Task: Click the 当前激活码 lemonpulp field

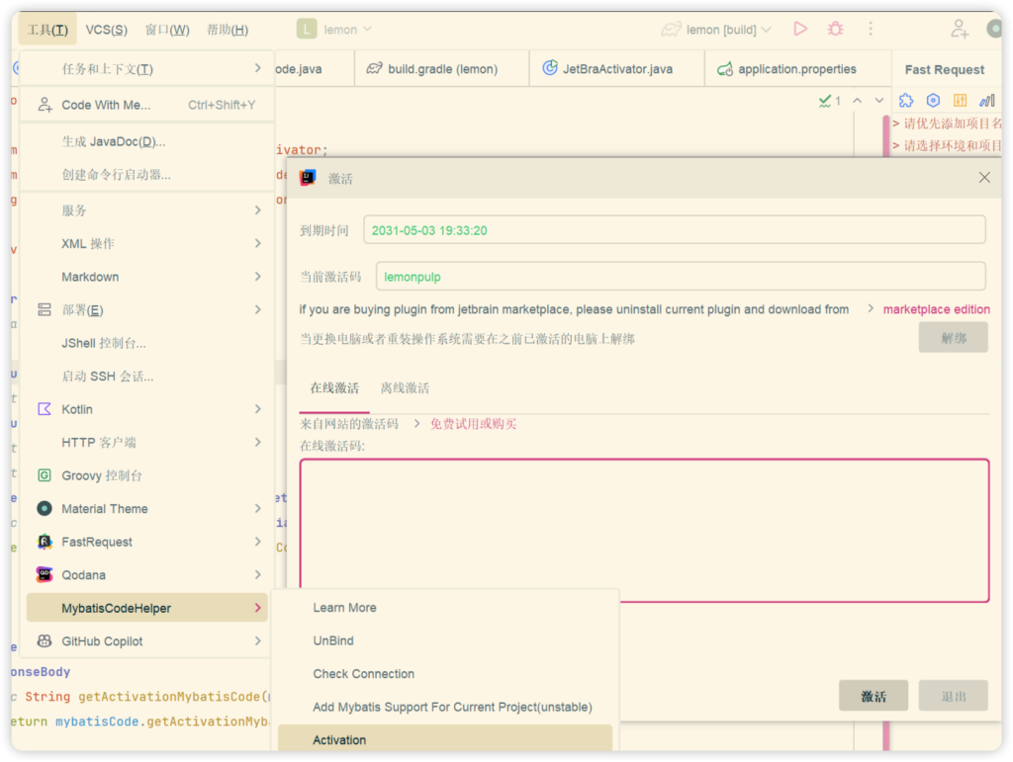Action: click(681, 277)
